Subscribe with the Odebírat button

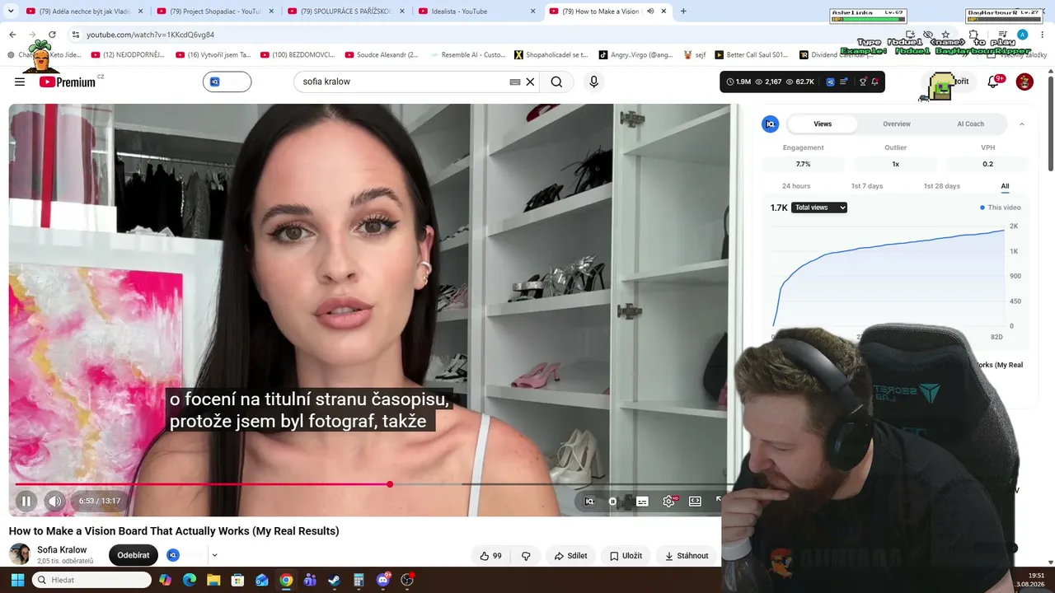click(x=134, y=555)
